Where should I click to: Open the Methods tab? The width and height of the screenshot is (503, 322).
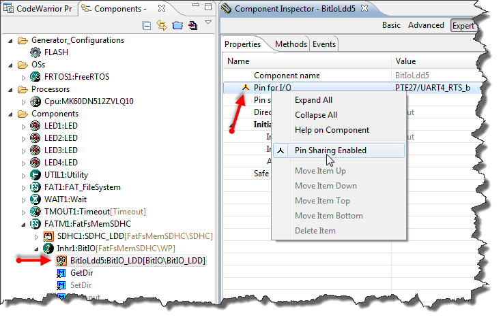click(290, 44)
